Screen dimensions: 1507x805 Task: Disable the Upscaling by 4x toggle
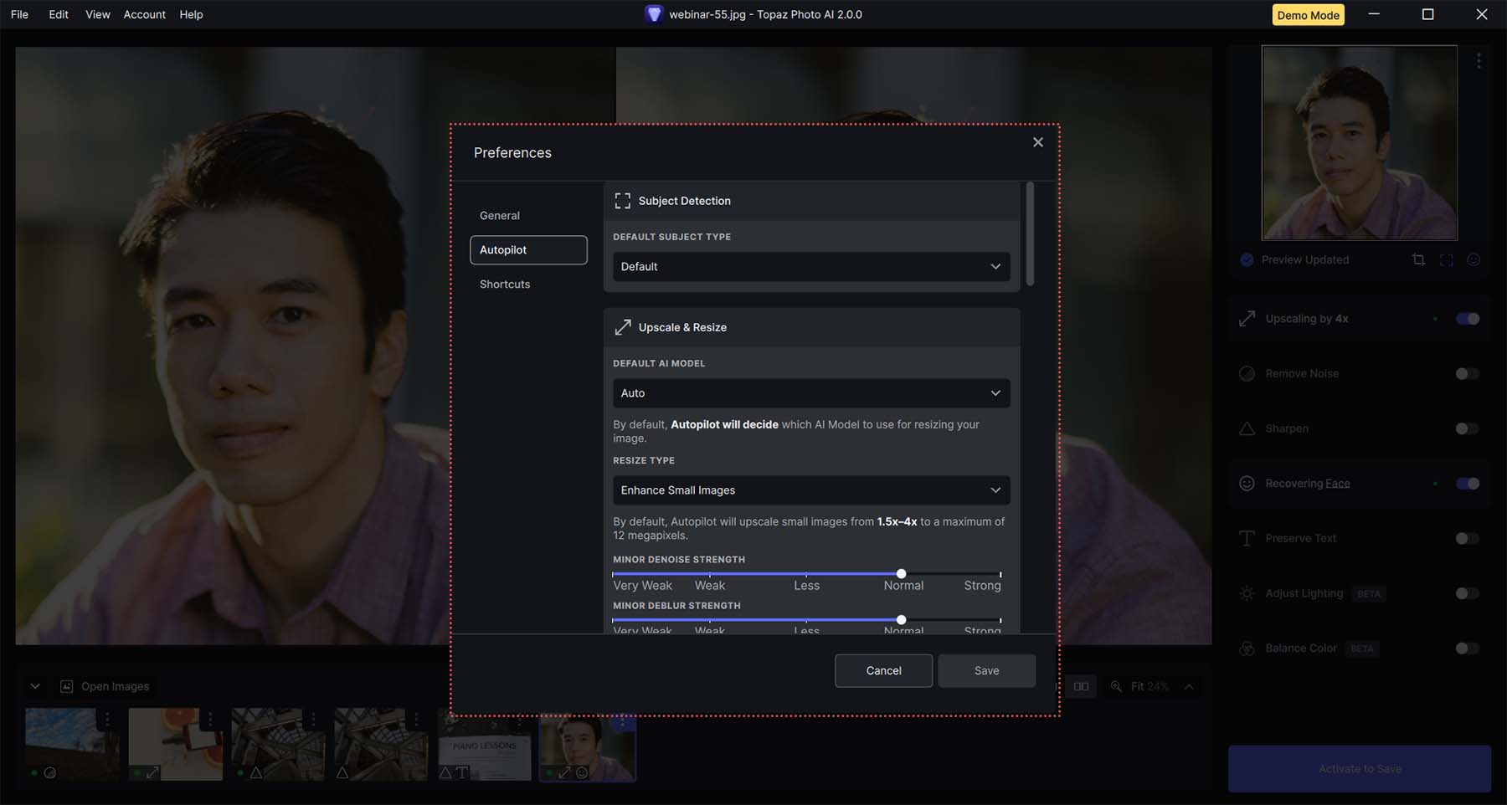pos(1467,319)
